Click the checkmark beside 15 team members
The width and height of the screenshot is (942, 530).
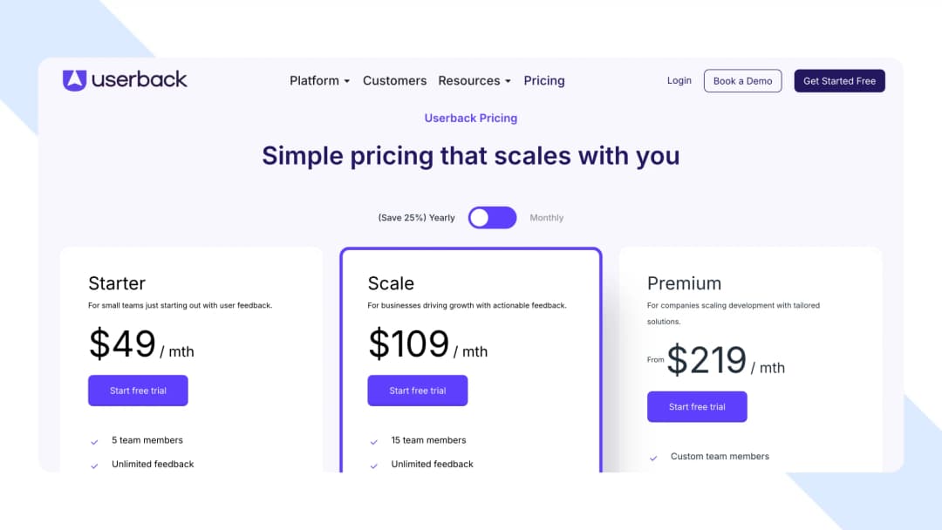[374, 441]
